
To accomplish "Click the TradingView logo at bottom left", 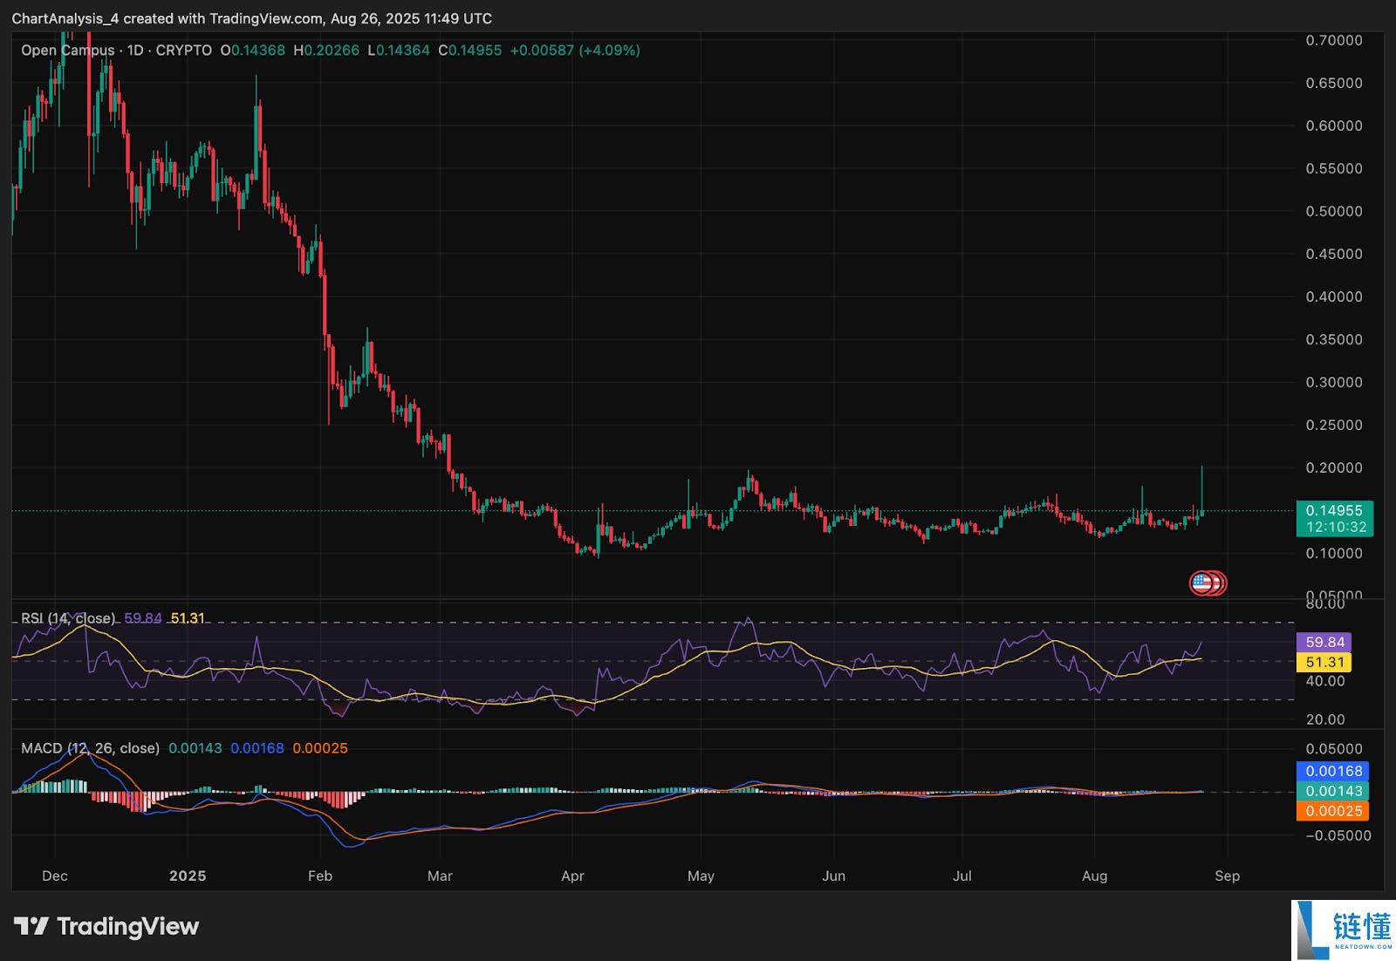I will click(x=106, y=926).
